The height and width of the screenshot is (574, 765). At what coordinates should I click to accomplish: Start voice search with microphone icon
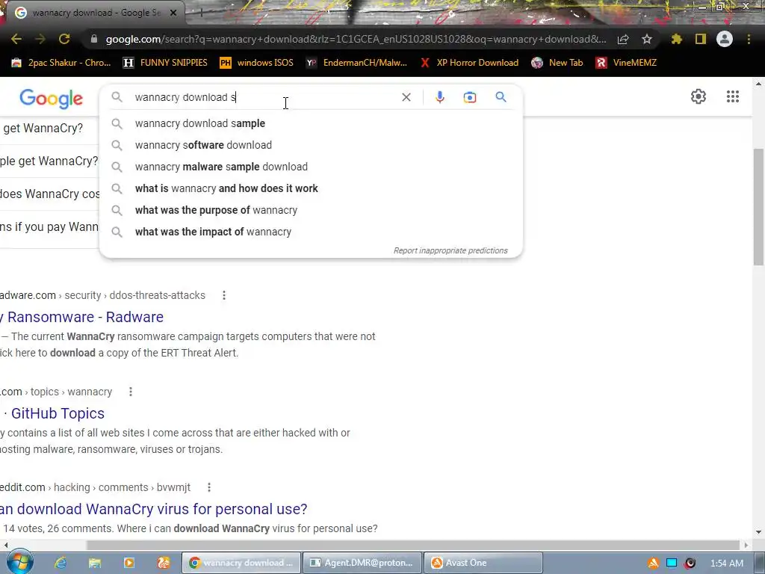pyautogui.click(x=439, y=97)
